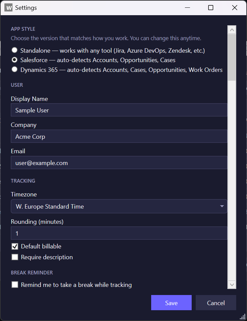Image resolution: width=247 pixels, height=321 pixels.
Task: Click the Email label text
Action: coord(18,151)
